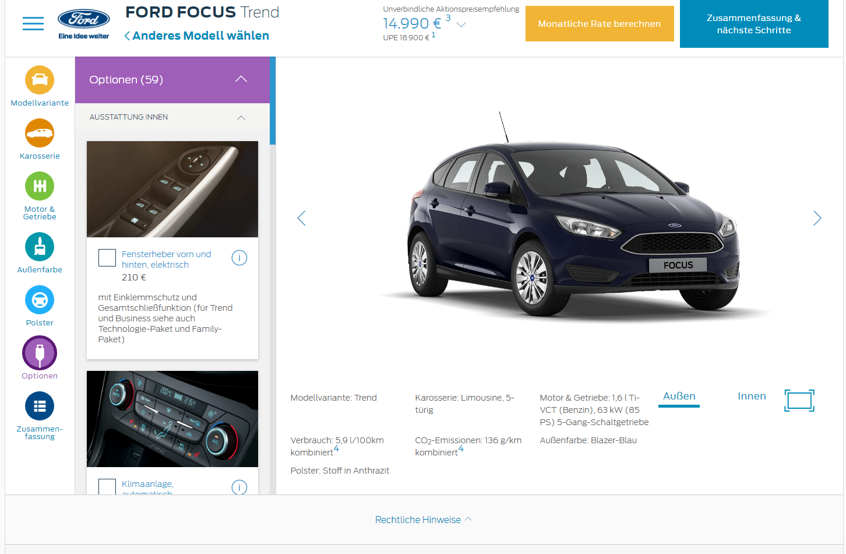The height and width of the screenshot is (554, 846).
Task: Expand Rechtliche Hinweise
Action: (x=424, y=520)
